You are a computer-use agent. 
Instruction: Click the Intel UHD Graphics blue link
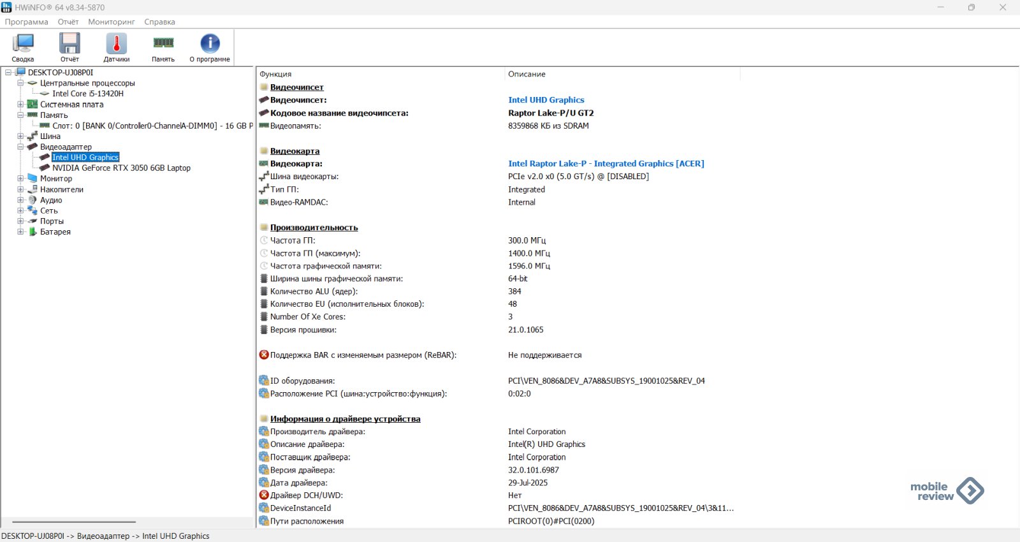click(x=546, y=100)
